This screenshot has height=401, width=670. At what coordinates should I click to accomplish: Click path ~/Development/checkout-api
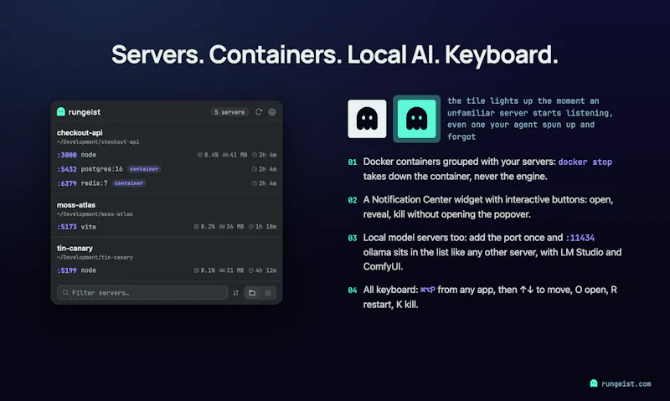98,141
